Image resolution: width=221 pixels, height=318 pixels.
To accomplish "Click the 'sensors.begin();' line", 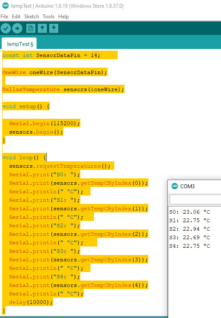I will click(x=36, y=132).
